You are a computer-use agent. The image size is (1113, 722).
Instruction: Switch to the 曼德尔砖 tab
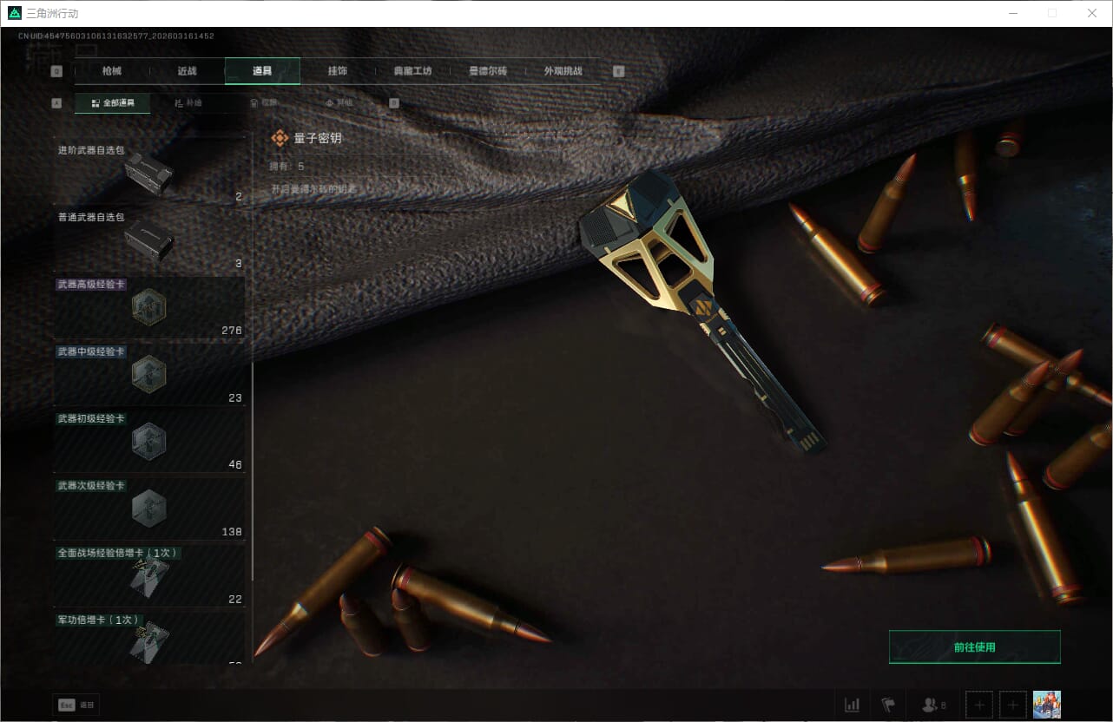coord(488,71)
